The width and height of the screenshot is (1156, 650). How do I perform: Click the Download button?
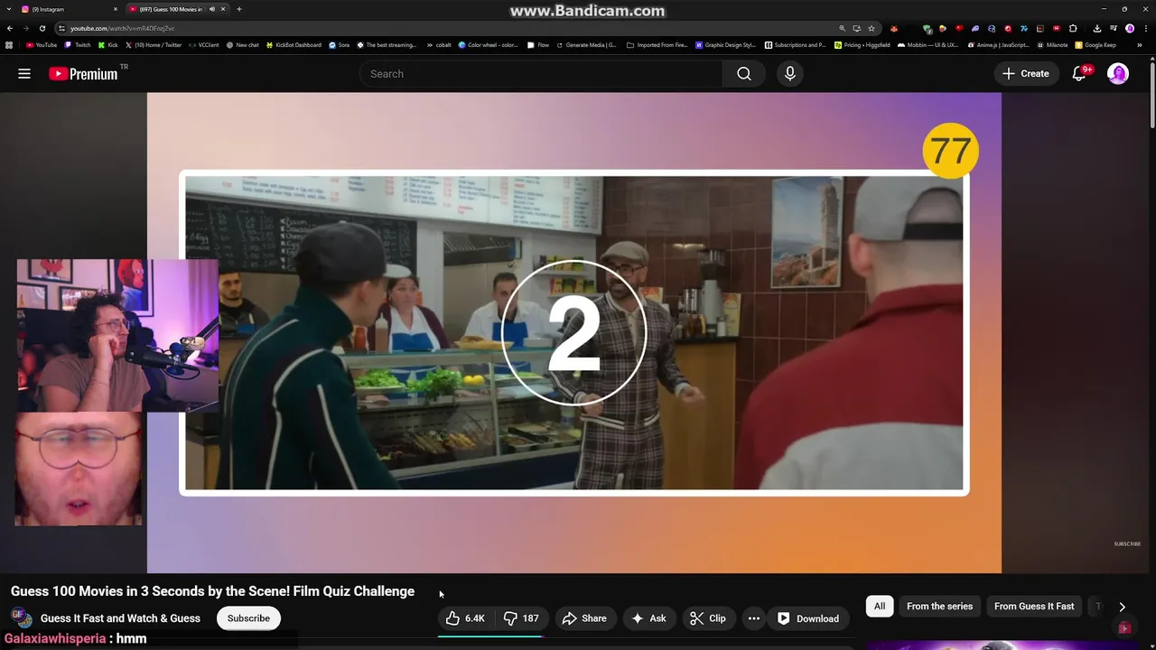[x=808, y=618]
